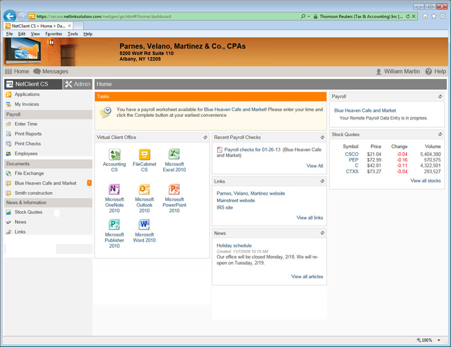Viewport: 451px width, 347px height.
Task: Click the View all stocks link
Action: coord(426,181)
